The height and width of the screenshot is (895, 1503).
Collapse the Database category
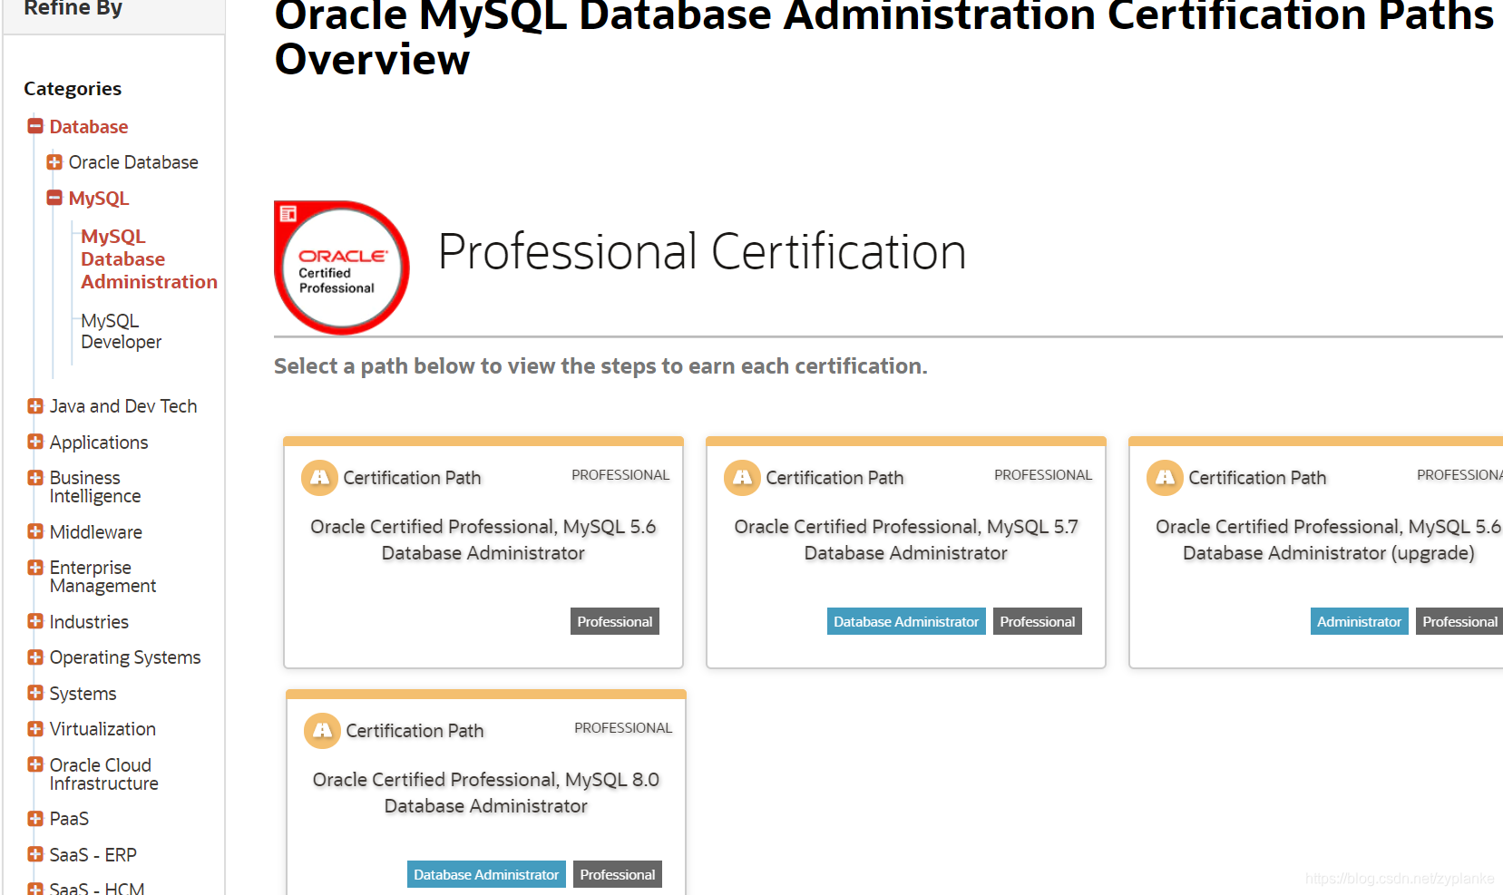[35, 126]
